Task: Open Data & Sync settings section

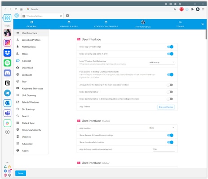Action: [x=31, y=123]
